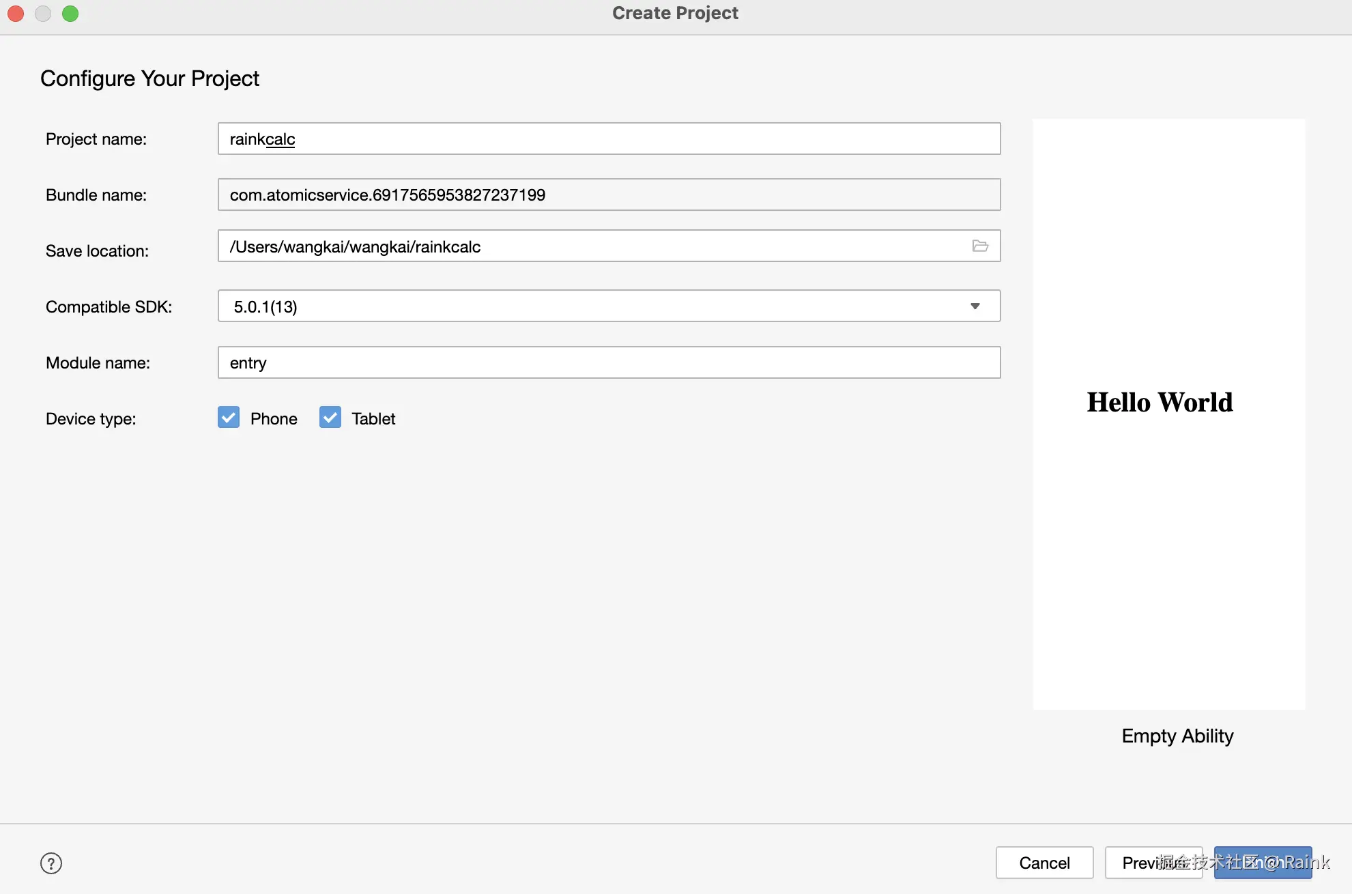The image size is (1352, 894).
Task: Click the green maximize window button
Action: click(x=70, y=14)
